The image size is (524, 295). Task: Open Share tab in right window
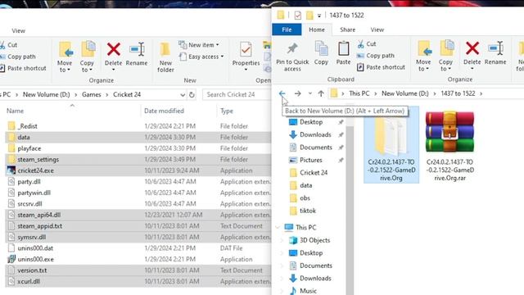(x=347, y=29)
